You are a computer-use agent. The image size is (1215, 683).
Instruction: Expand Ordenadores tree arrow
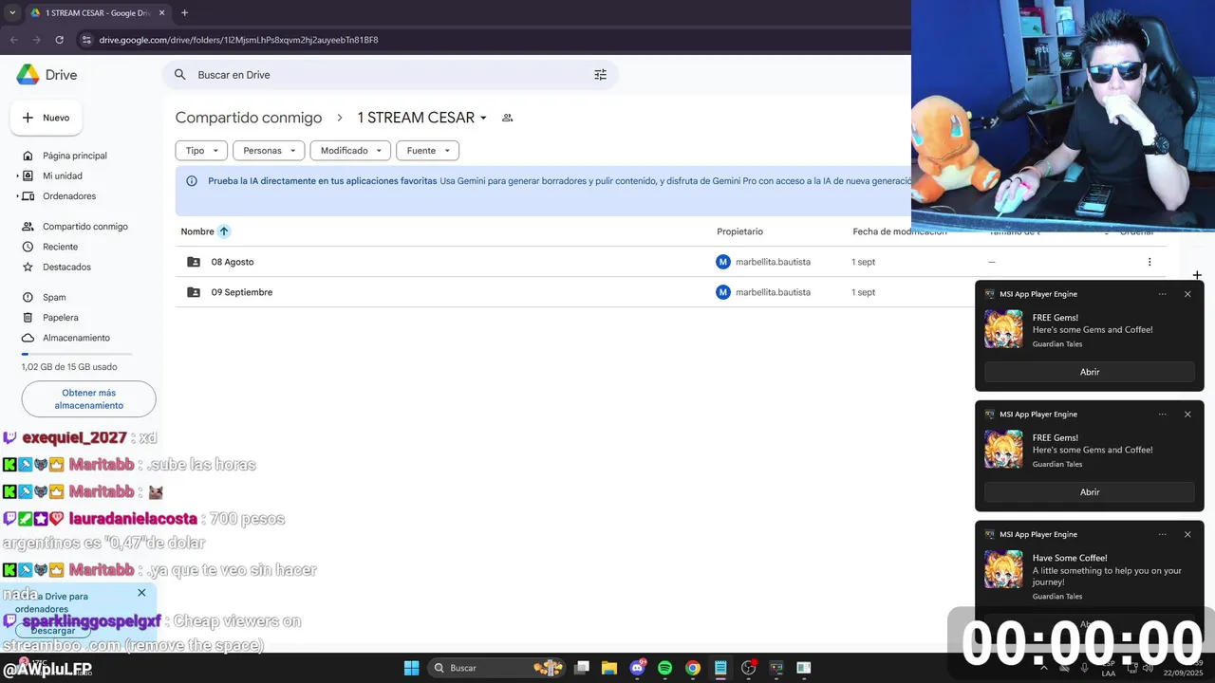(x=18, y=196)
